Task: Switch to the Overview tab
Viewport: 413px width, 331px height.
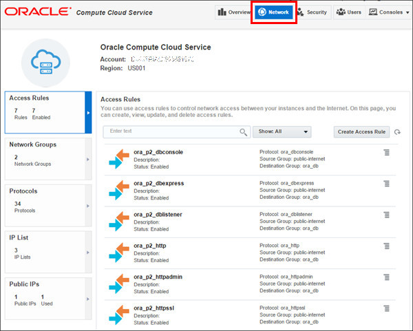Action: coord(233,12)
